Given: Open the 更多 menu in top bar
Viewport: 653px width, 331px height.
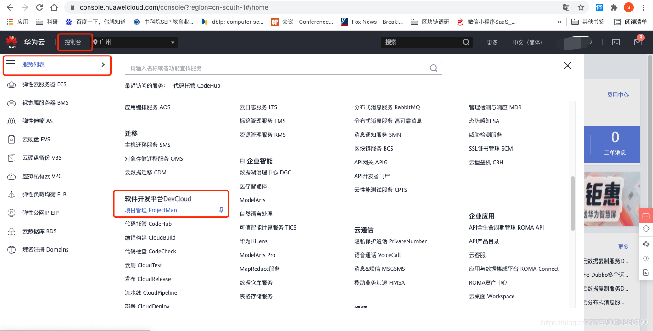Looking at the screenshot, I should click(492, 42).
